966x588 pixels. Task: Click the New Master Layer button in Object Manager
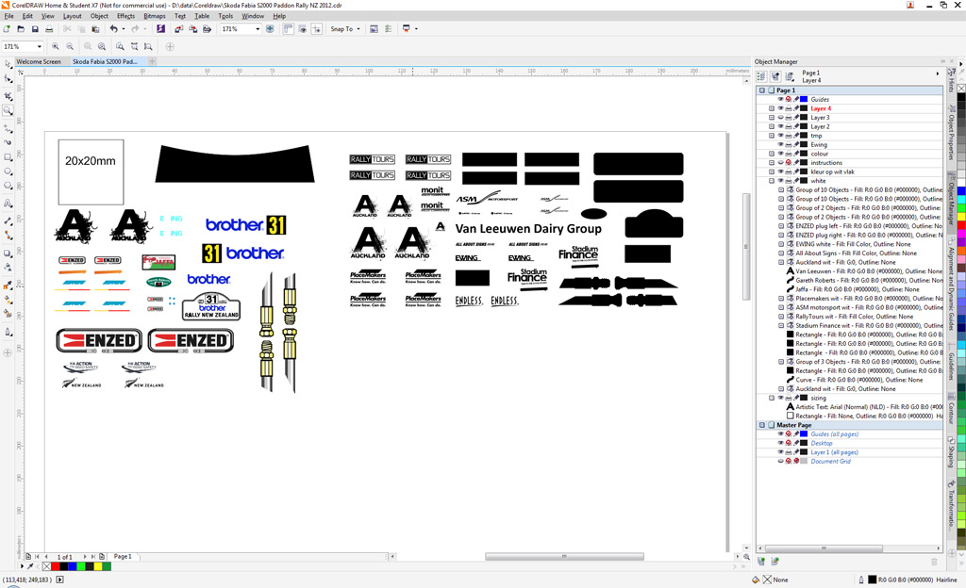(775, 561)
